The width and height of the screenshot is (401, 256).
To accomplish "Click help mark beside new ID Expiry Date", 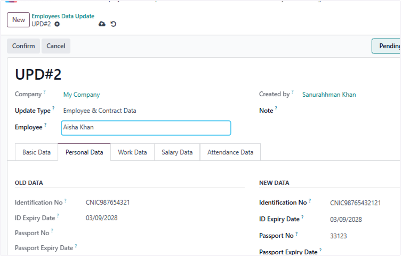I will coord(302,217).
